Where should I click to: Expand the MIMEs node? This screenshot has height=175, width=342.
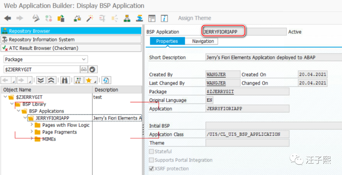point(32,139)
